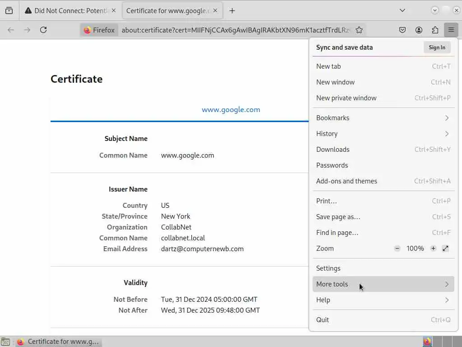This screenshot has width=462, height=347.
Task: Select New private window menu item
Action: [346, 98]
